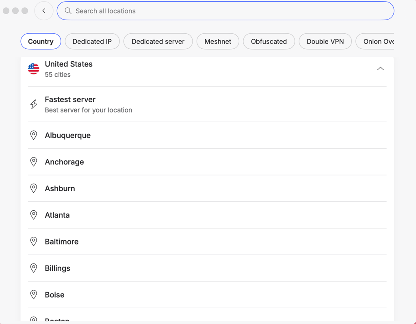The image size is (416, 324).
Task: Choose the Billings city entry
Action: tap(207, 268)
